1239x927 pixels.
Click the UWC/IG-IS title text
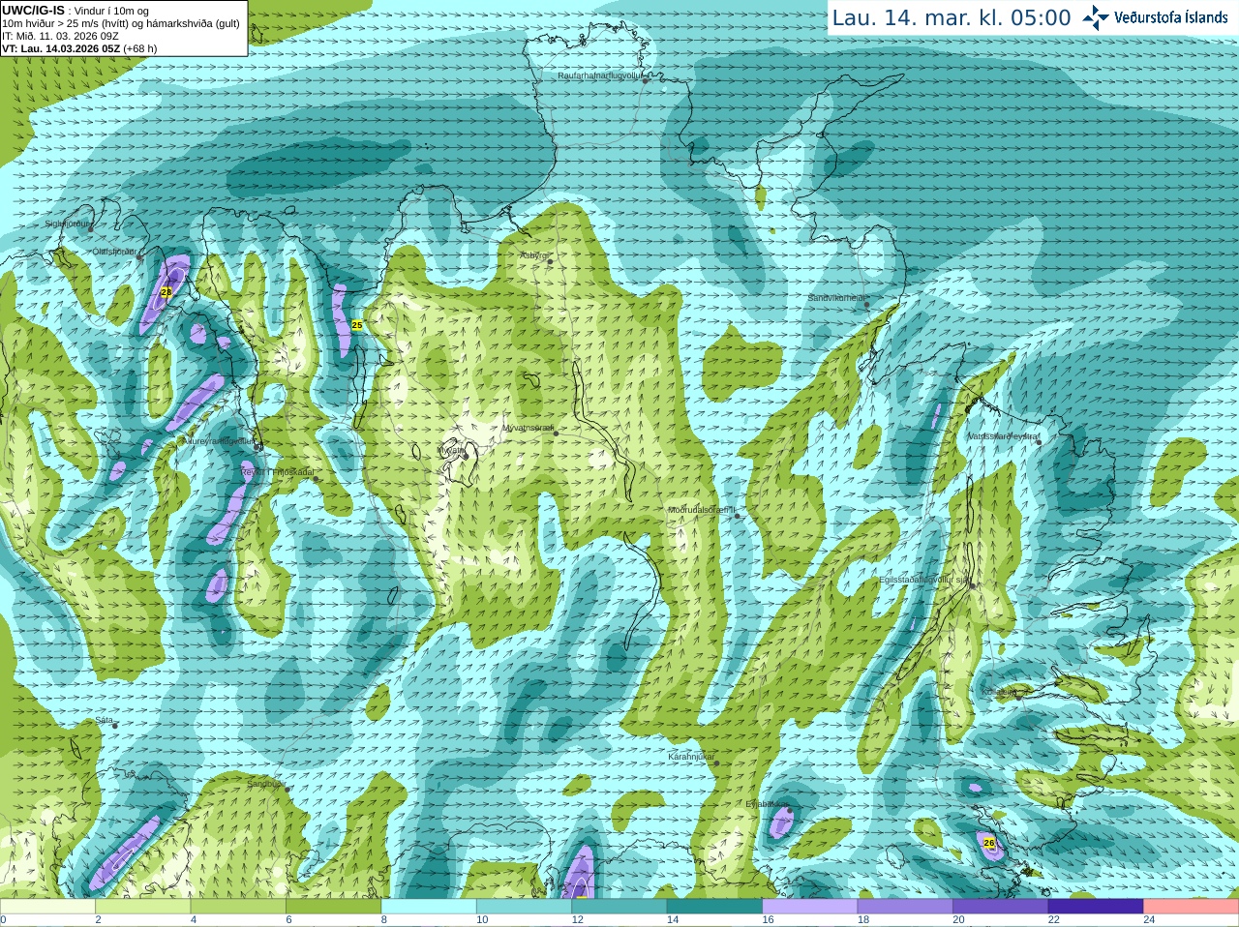(33, 10)
